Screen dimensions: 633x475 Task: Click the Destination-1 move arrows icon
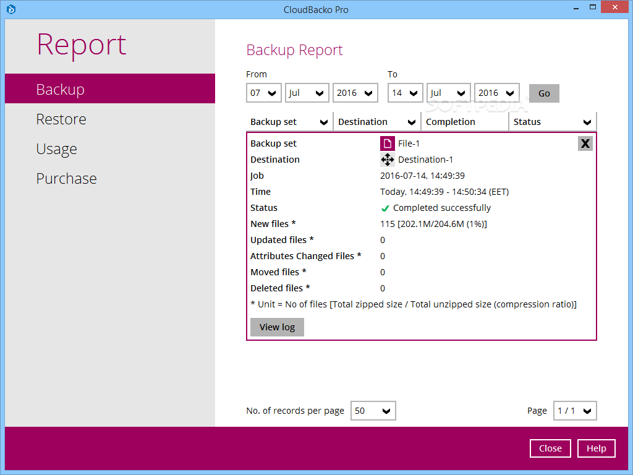click(x=387, y=160)
